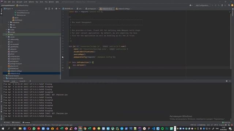Viewport: 234px width, 131px height.
Task: Switch to webpack.config.js editor tab
Action: (123, 9)
